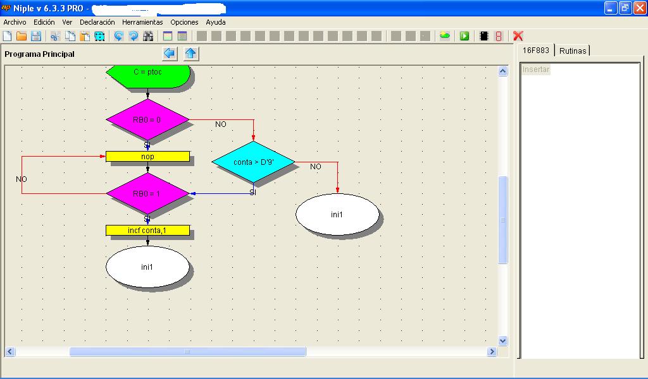Viewport: 648px width, 379px height.
Task: Click the Insertar entry in the side panel
Action: (535, 69)
